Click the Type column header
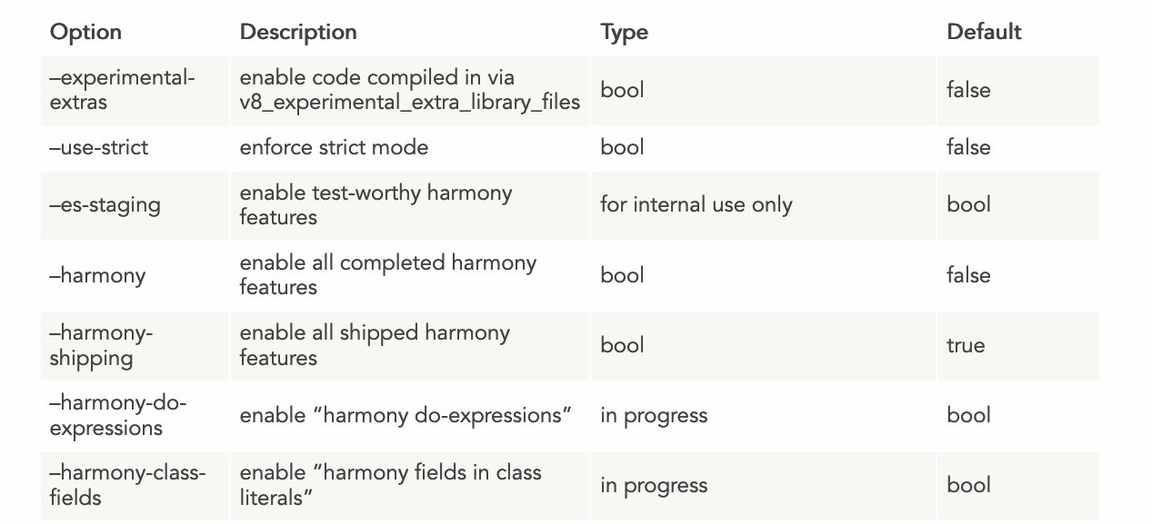This screenshot has width=1152, height=524. tap(624, 32)
